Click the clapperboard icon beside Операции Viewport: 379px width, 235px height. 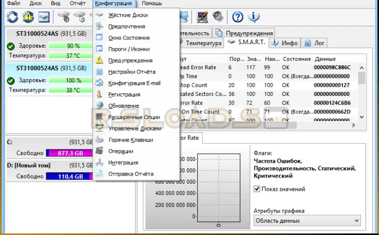tap(99, 151)
